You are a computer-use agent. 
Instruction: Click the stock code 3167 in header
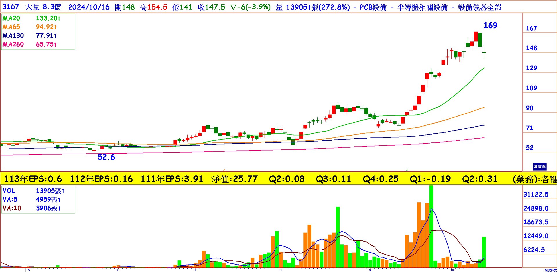11,7
